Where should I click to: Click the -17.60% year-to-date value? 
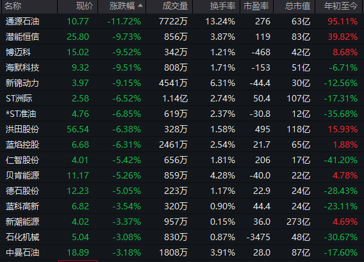pos(340,252)
